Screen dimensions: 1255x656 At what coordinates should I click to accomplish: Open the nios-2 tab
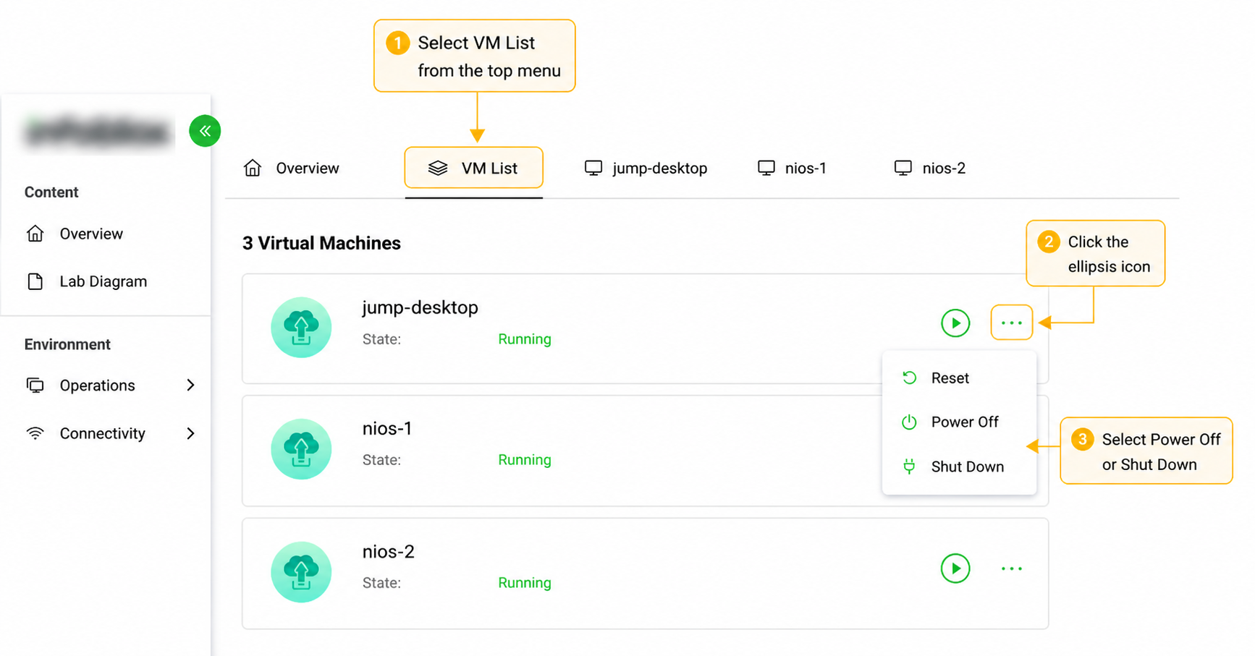(930, 169)
